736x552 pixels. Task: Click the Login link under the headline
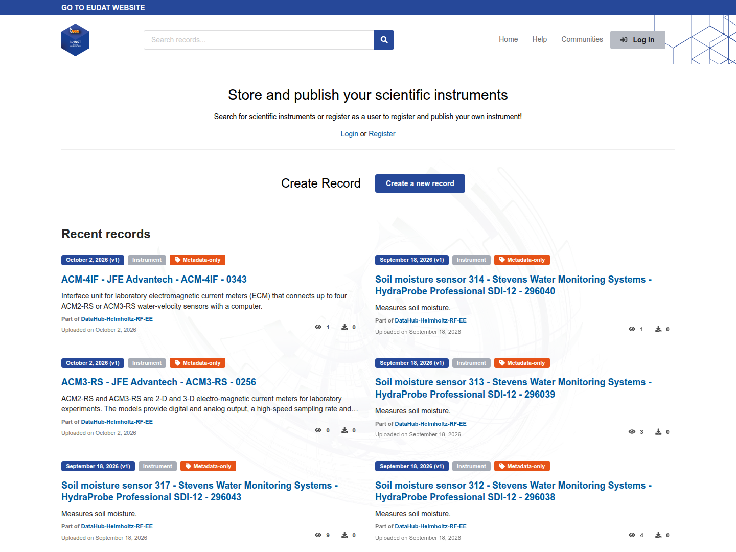(x=350, y=134)
